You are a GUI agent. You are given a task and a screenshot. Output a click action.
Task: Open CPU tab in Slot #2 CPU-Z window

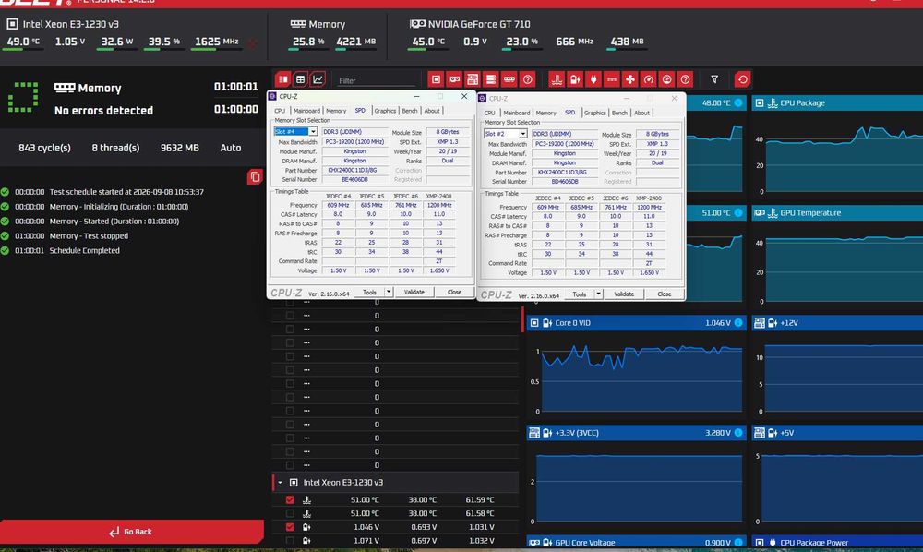click(x=490, y=113)
